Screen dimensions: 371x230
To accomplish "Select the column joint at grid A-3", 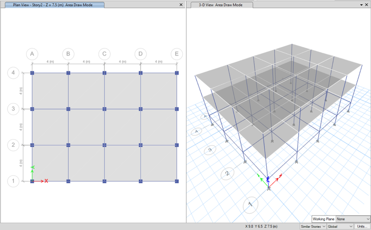I will 32,109.
